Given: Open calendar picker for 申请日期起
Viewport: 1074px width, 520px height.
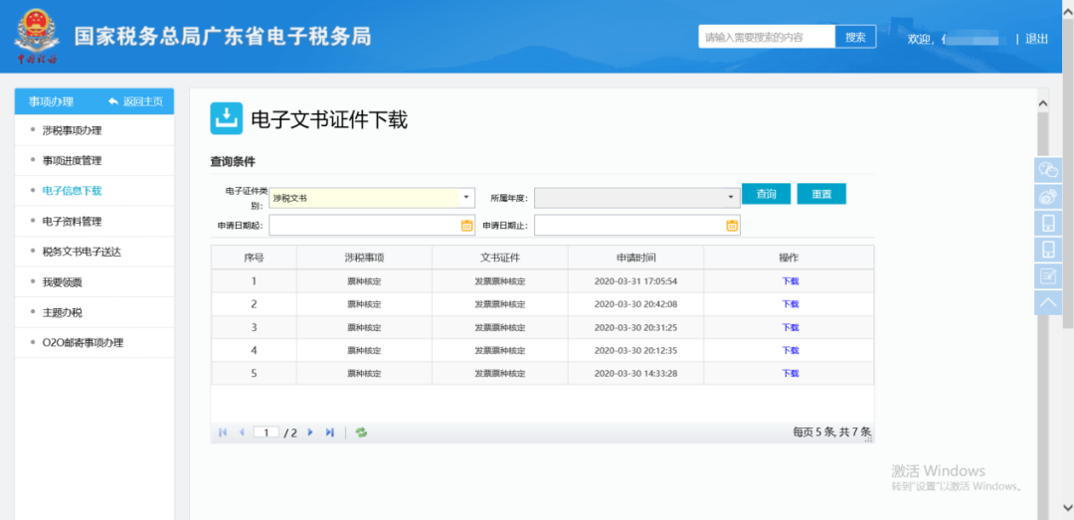Looking at the screenshot, I should coord(467,225).
